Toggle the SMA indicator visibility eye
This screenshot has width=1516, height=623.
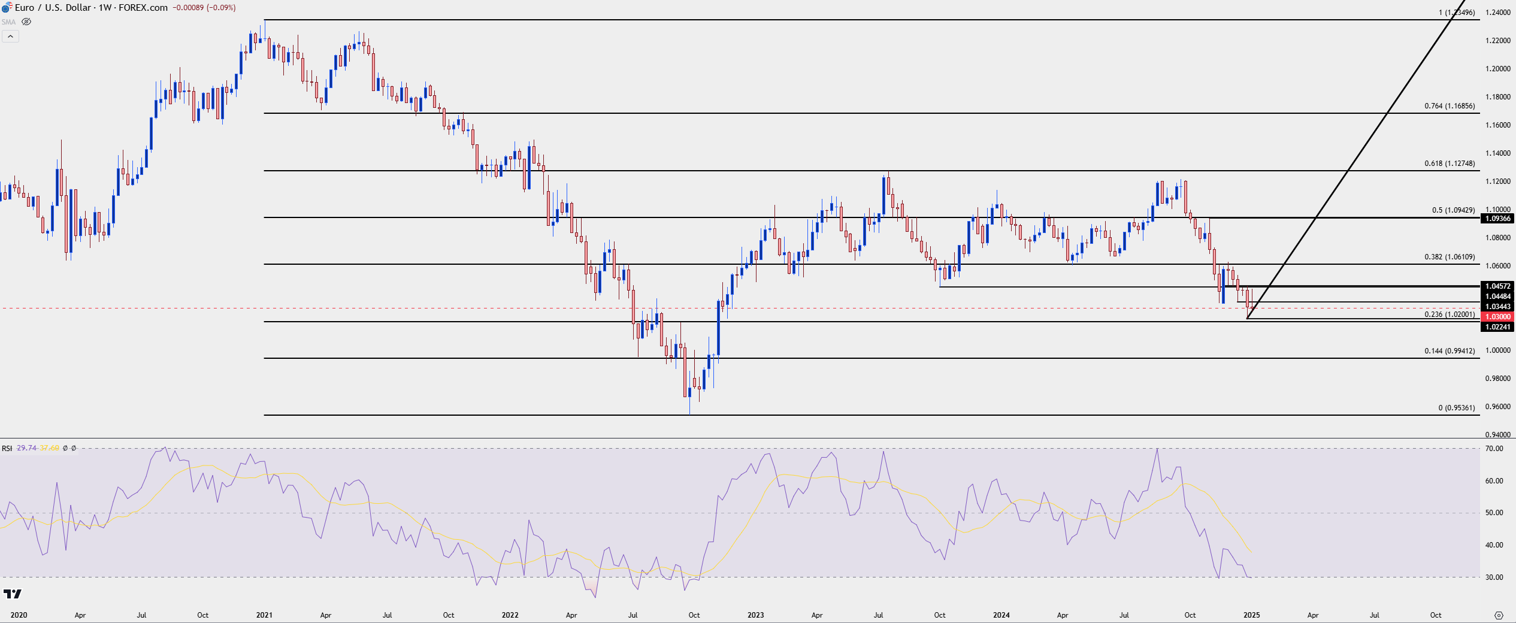[26, 22]
